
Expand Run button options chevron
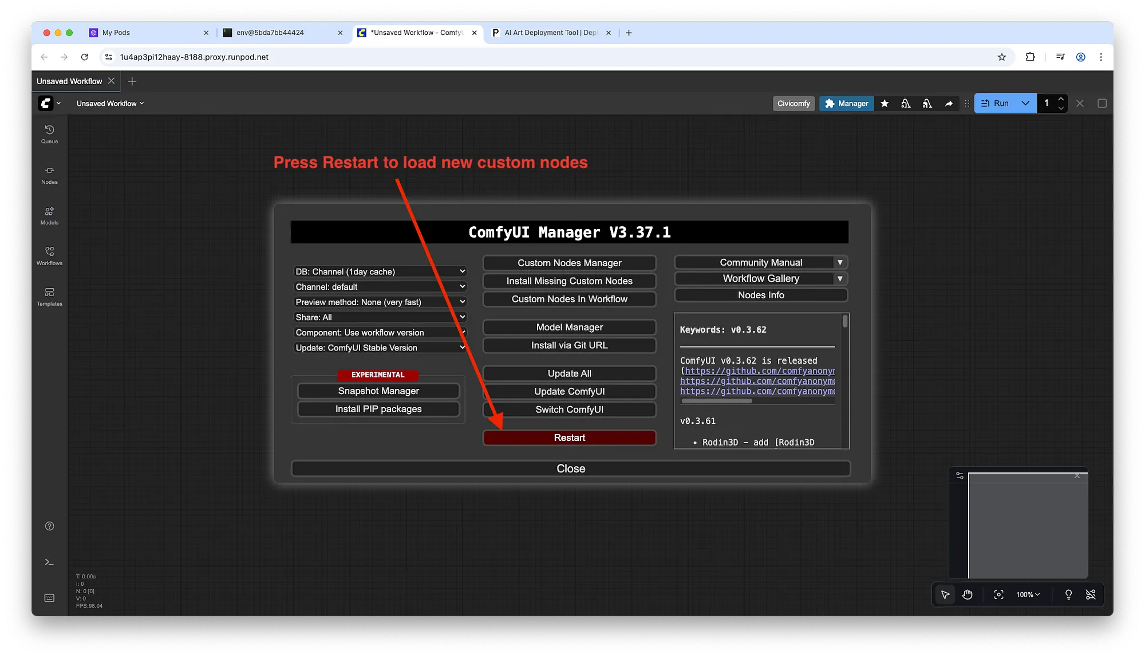point(1025,103)
